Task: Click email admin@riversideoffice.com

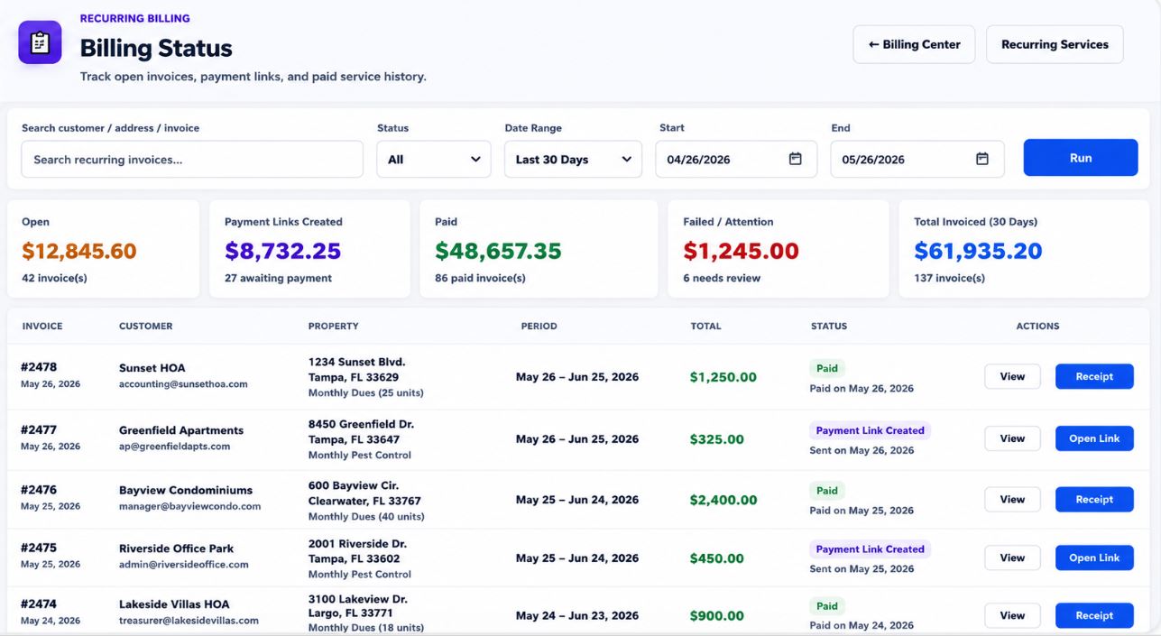Action: pos(183,565)
